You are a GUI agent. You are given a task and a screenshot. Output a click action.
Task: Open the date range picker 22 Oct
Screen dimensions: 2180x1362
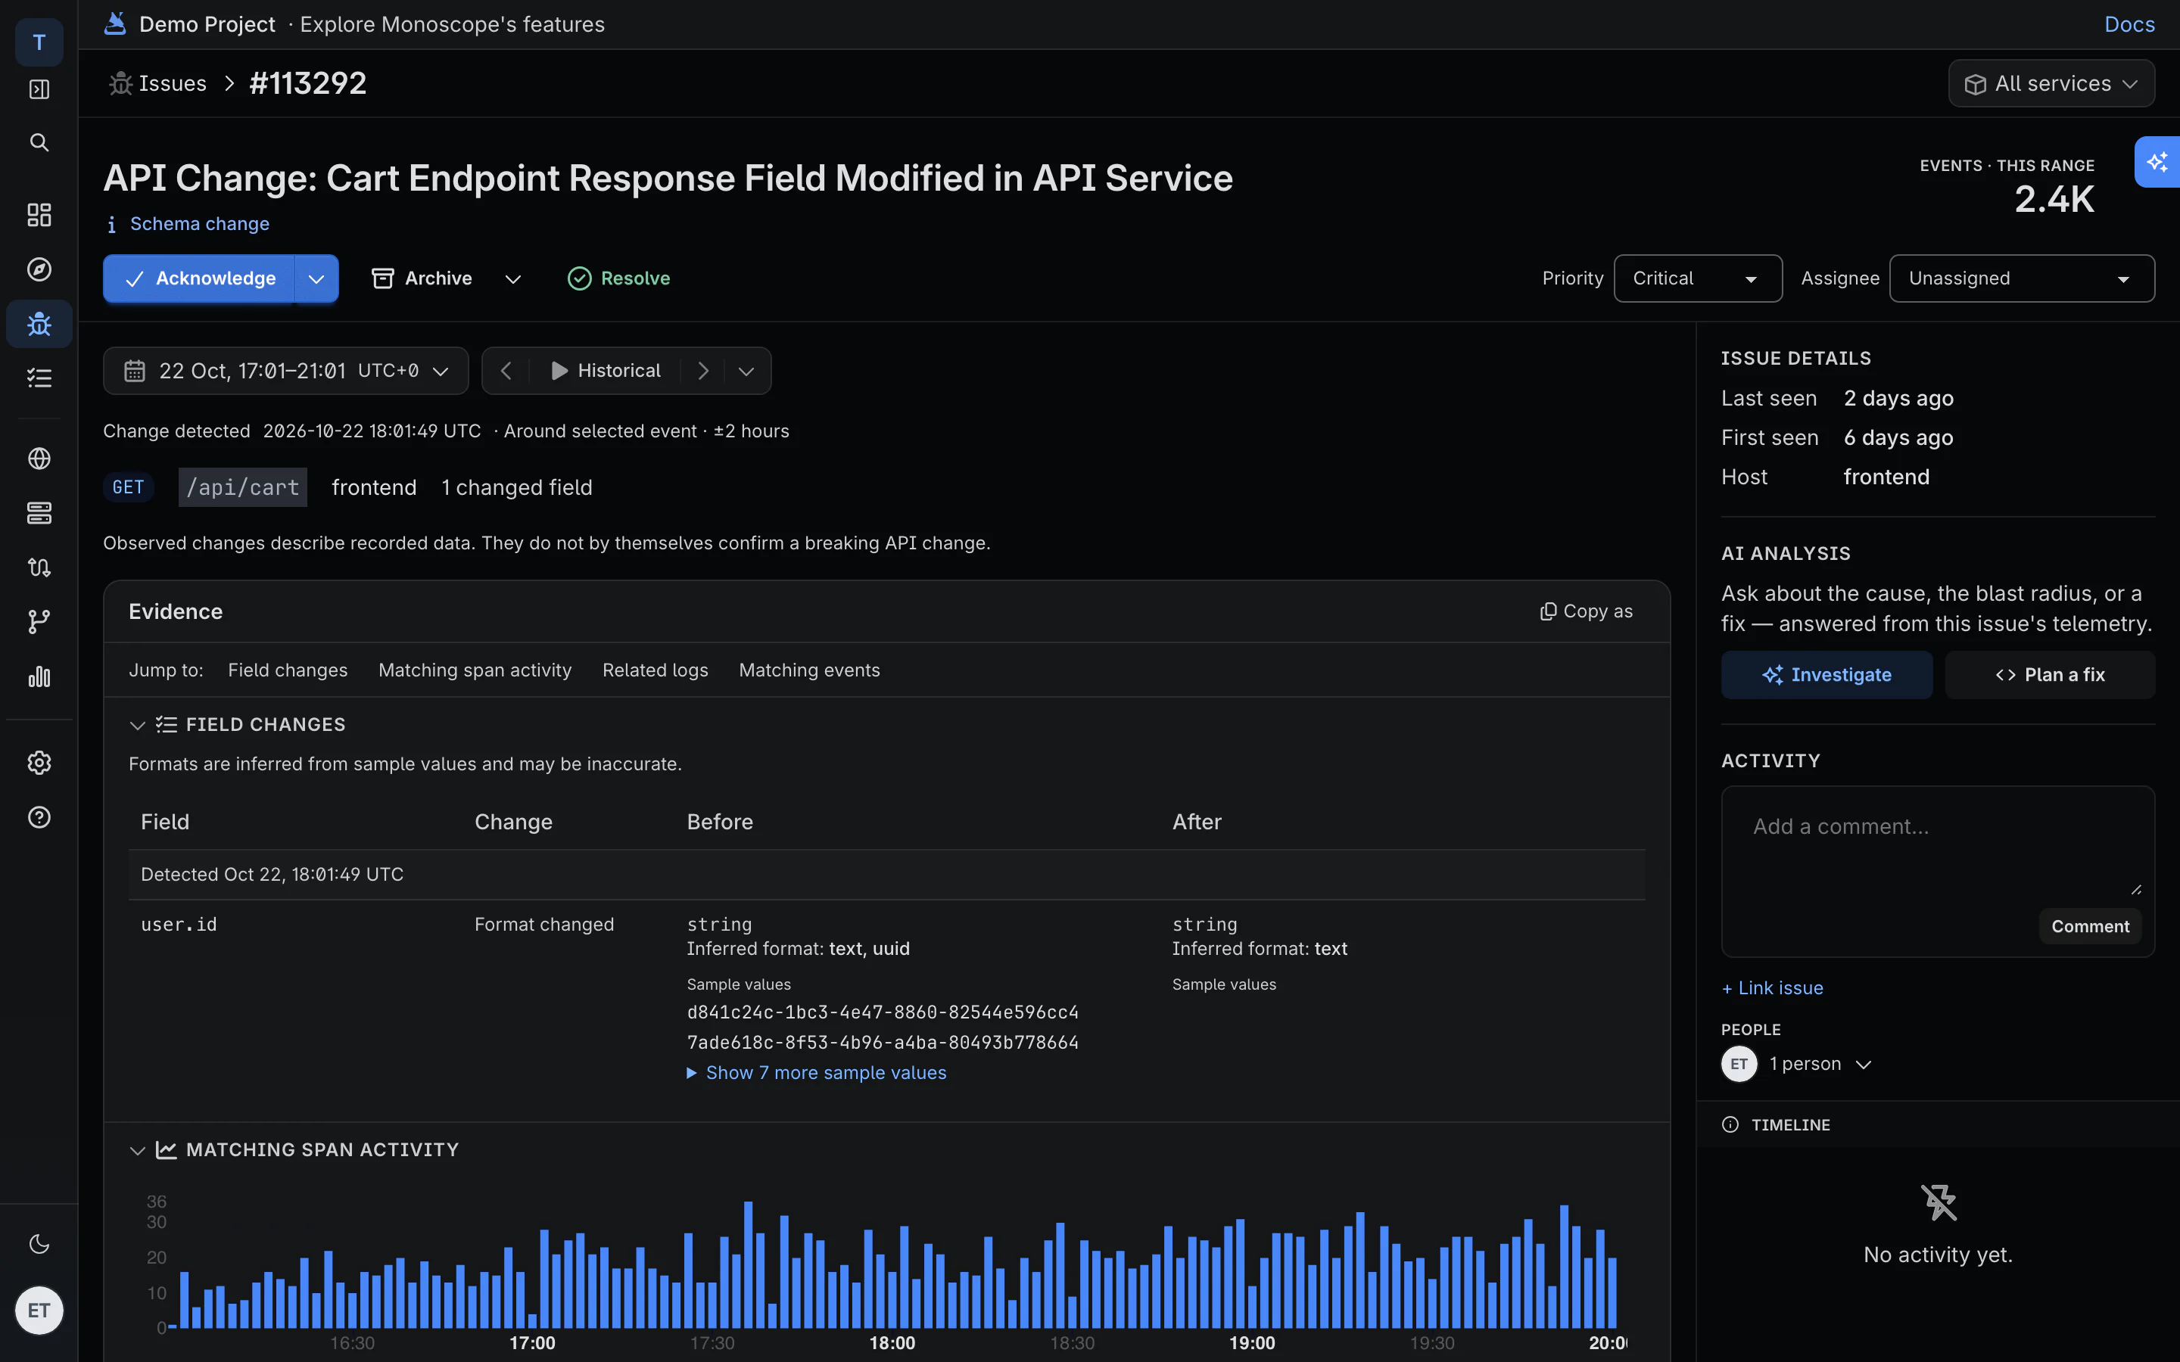285,371
